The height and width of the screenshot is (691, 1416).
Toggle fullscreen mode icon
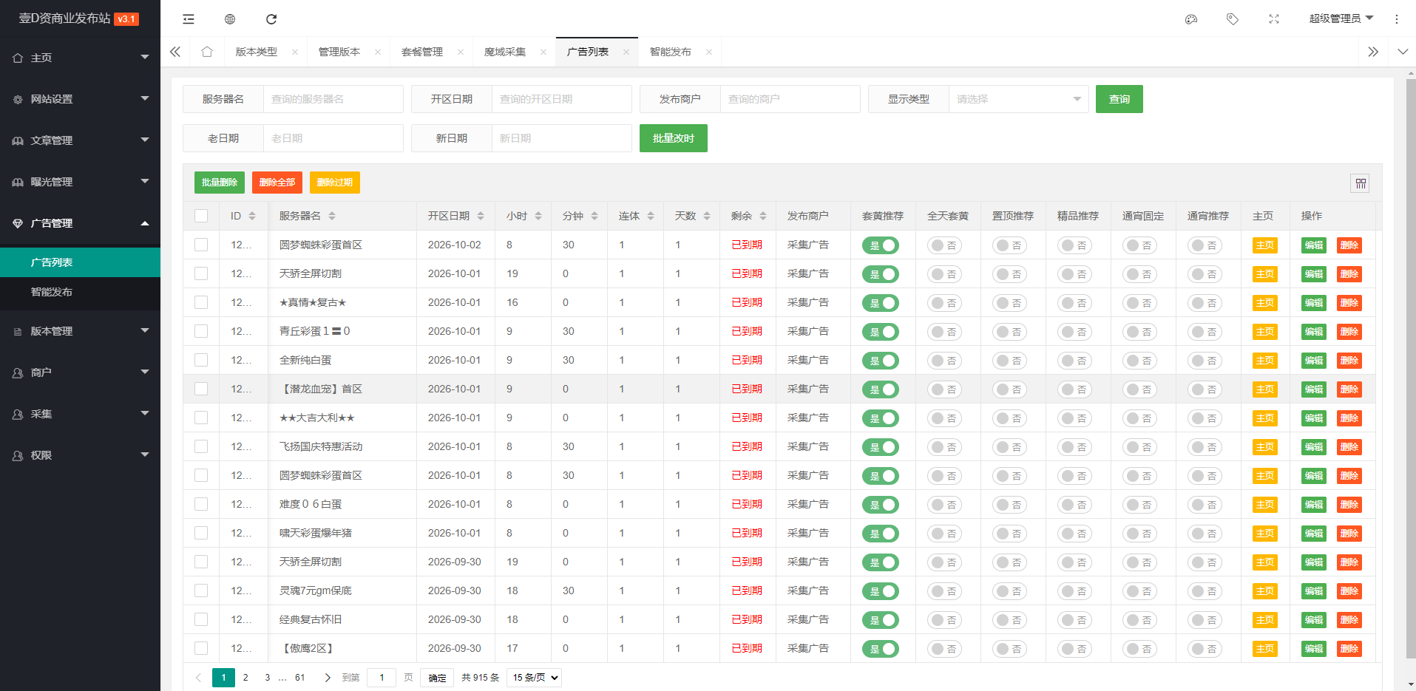(x=1274, y=19)
